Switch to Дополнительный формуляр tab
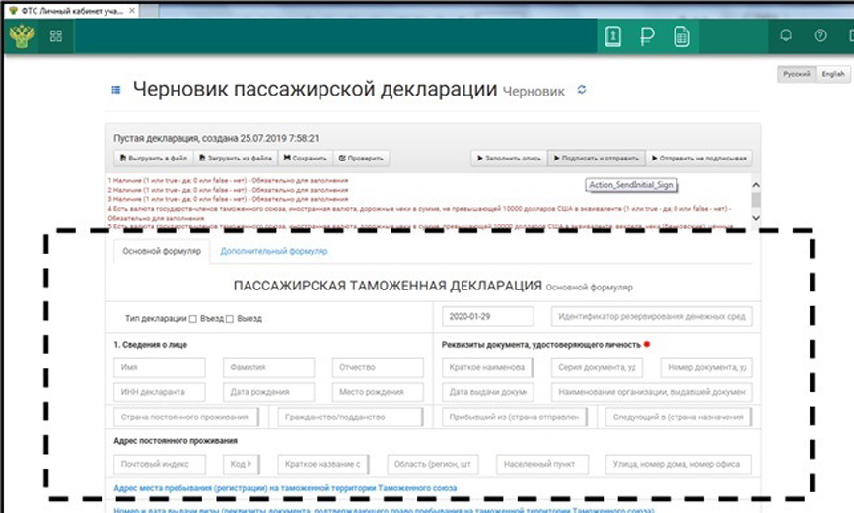The width and height of the screenshot is (854, 513). pos(274,252)
